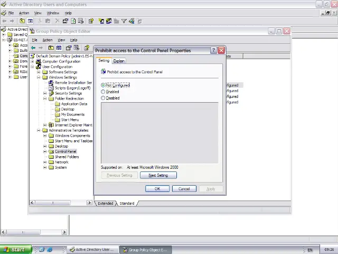The image size is (338, 254).
Task: Toggle Show/Hide Console Tree in Group Policy Editor
Action: pyautogui.click(x=59, y=48)
